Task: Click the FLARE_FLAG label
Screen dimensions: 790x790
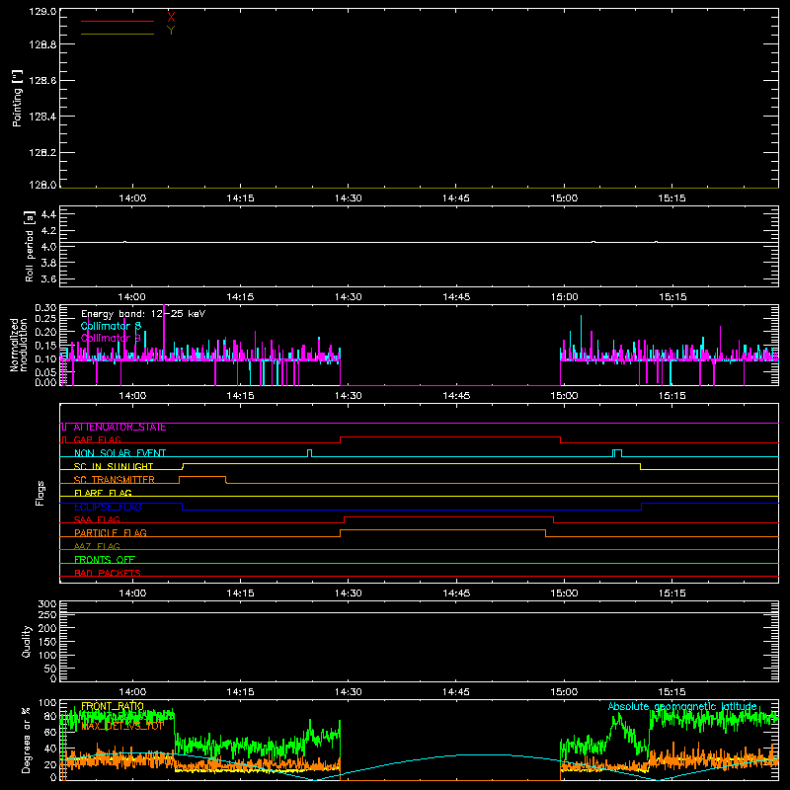Action: tap(103, 493)
